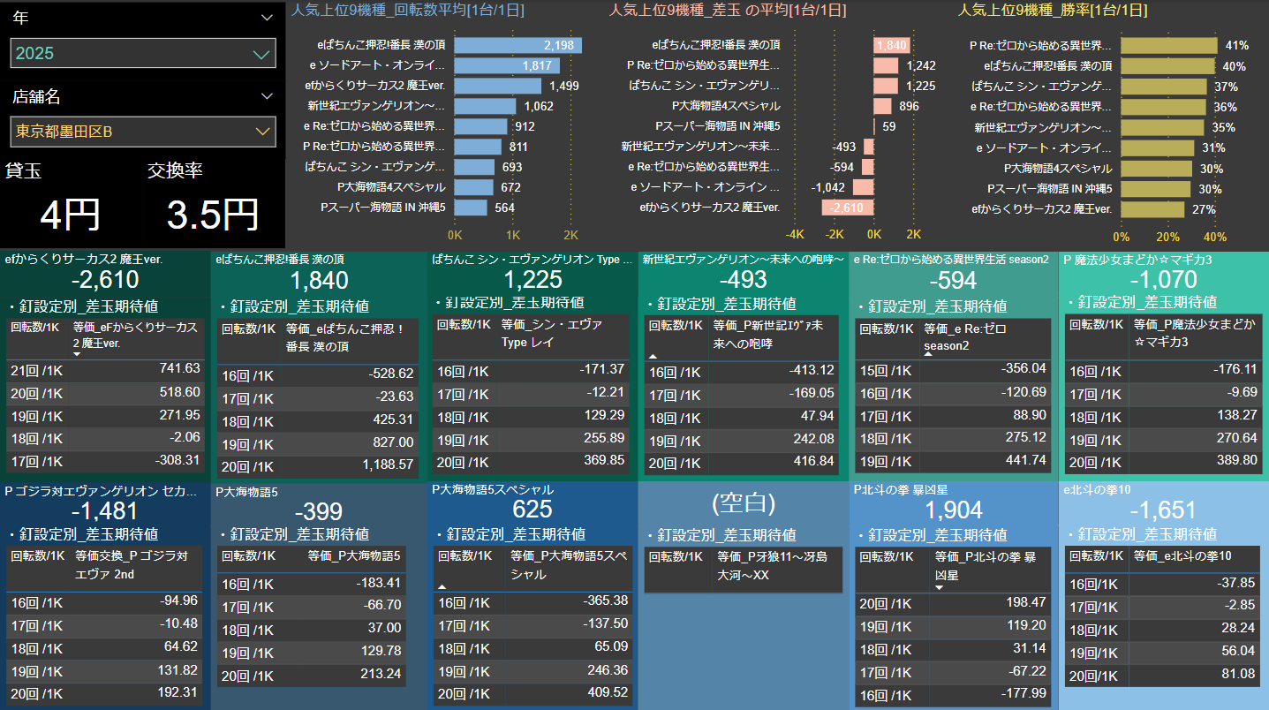Click sort arrow in P大海物語5スペシャル table header

point(442,585)
